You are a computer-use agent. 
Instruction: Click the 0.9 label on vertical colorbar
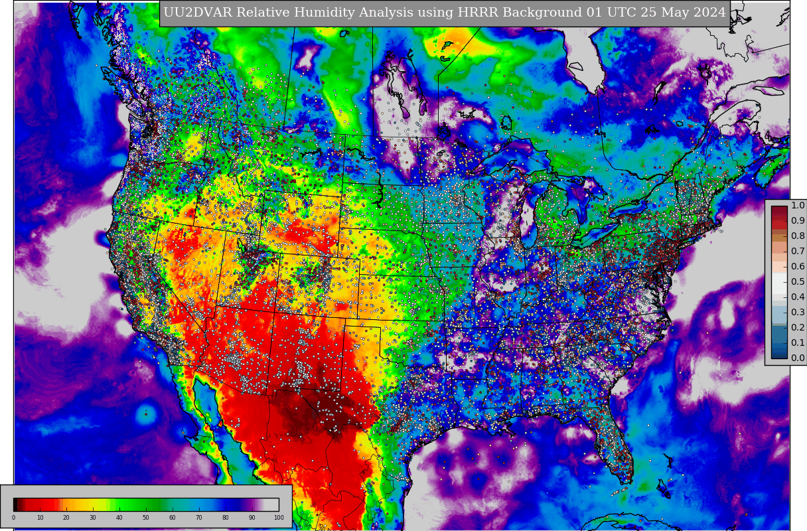tap(798, 221)
